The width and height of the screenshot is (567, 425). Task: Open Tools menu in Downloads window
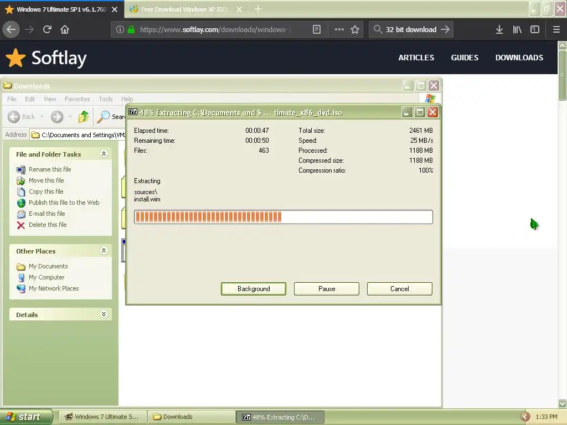click(106, 99)
